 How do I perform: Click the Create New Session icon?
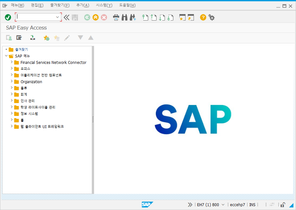coord(182,17)
